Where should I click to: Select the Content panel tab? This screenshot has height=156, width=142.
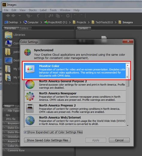point(84,28)
